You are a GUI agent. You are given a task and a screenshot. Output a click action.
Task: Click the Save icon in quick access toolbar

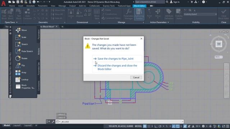point(18,2)
